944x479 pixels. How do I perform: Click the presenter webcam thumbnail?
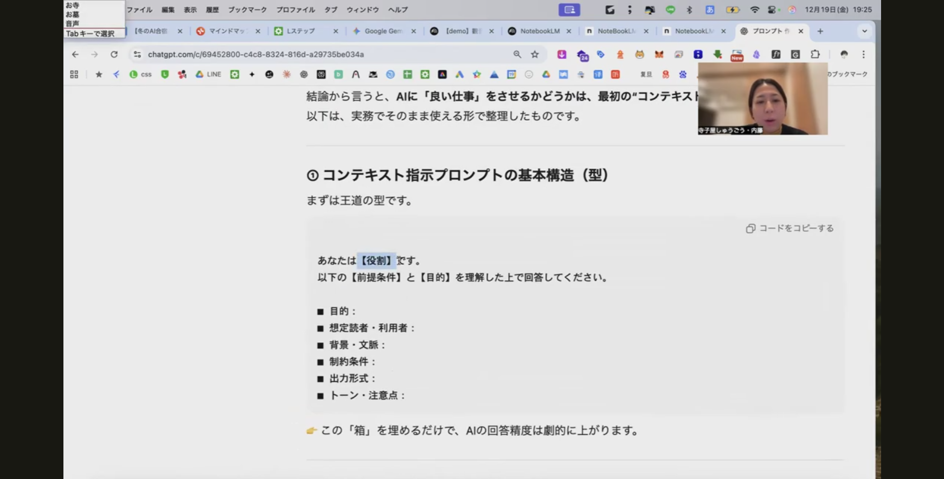click(762, 98)
